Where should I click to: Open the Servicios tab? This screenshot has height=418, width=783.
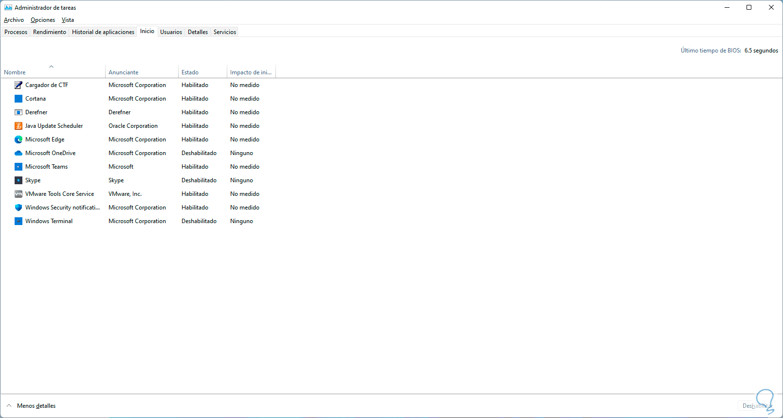point(225,32)
